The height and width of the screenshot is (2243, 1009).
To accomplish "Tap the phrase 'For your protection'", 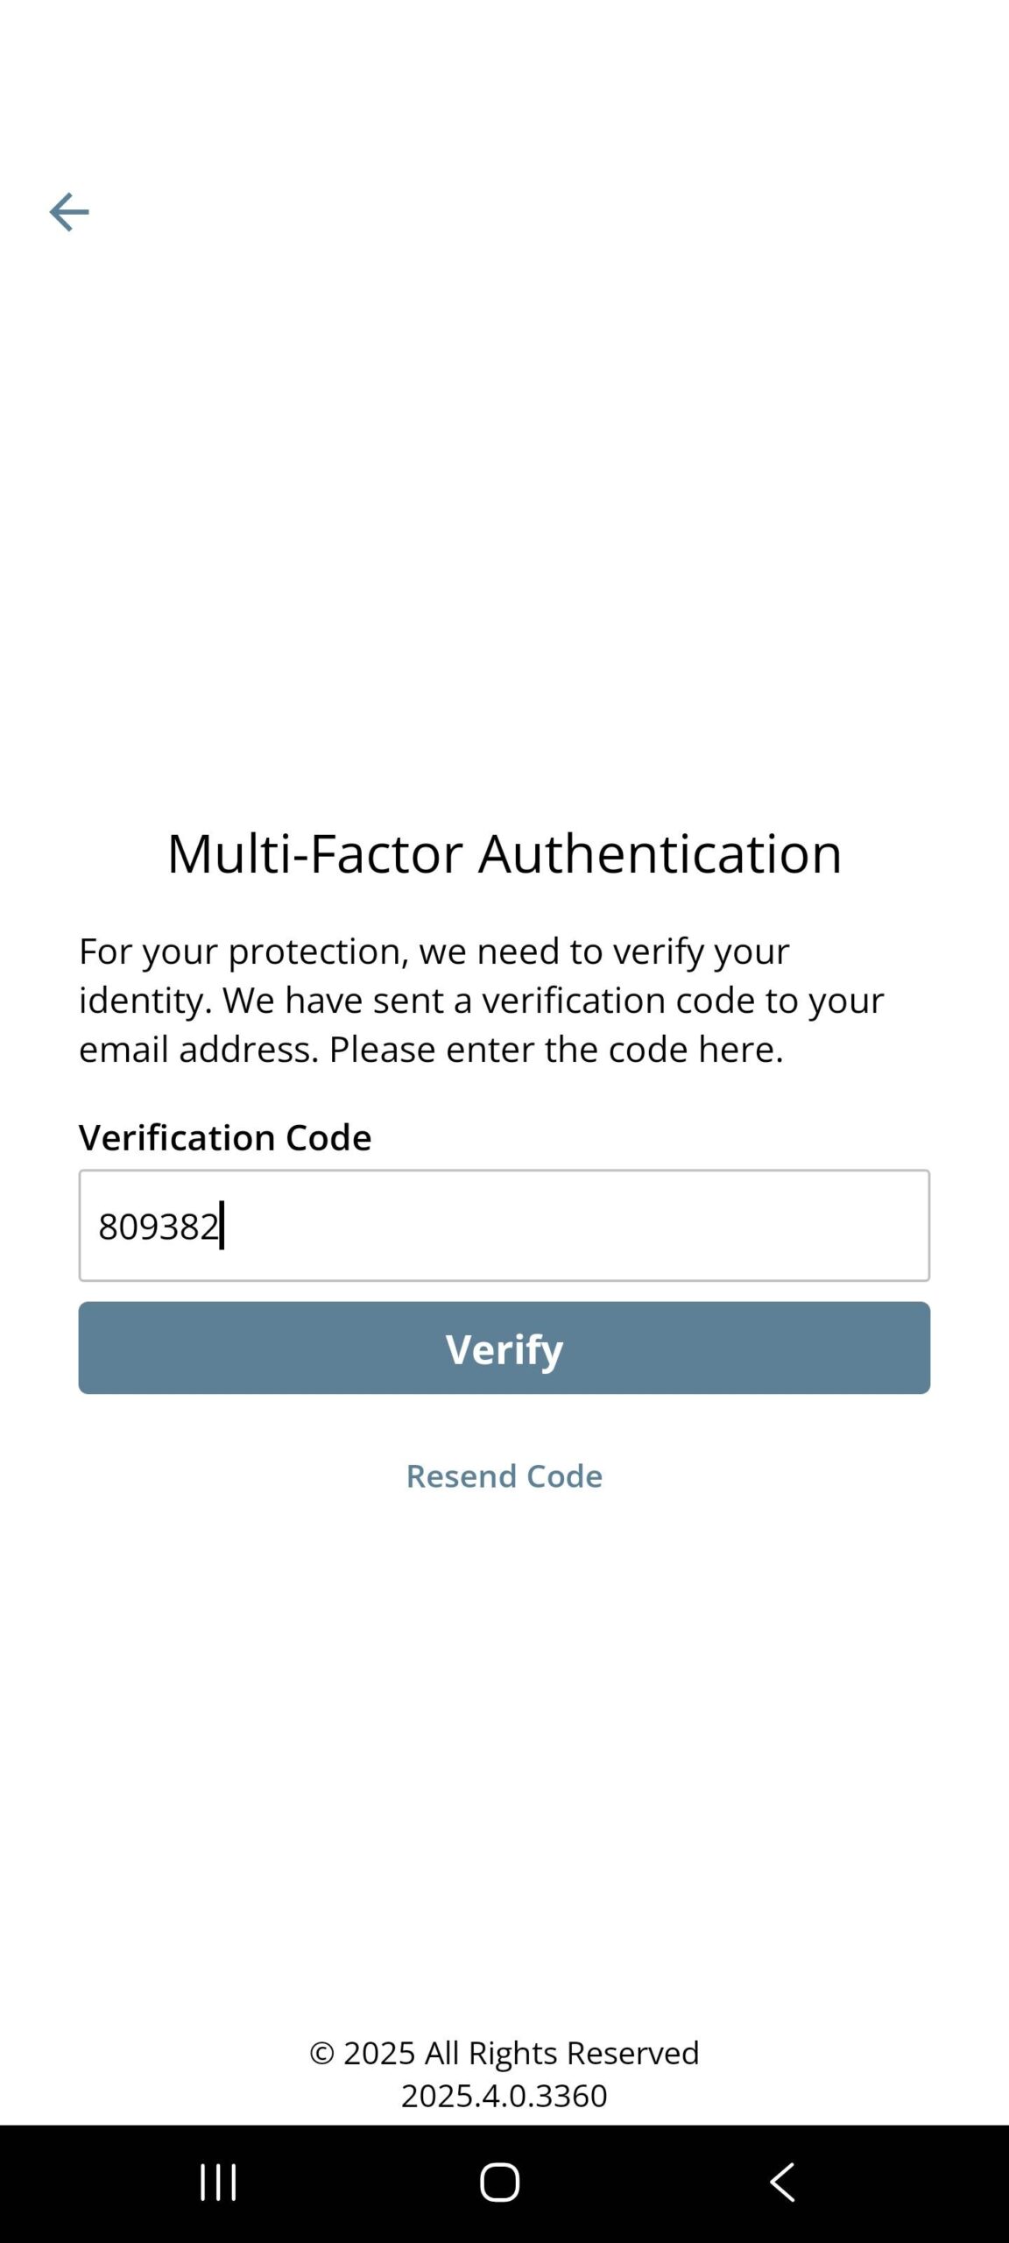I will click(243, 951).
